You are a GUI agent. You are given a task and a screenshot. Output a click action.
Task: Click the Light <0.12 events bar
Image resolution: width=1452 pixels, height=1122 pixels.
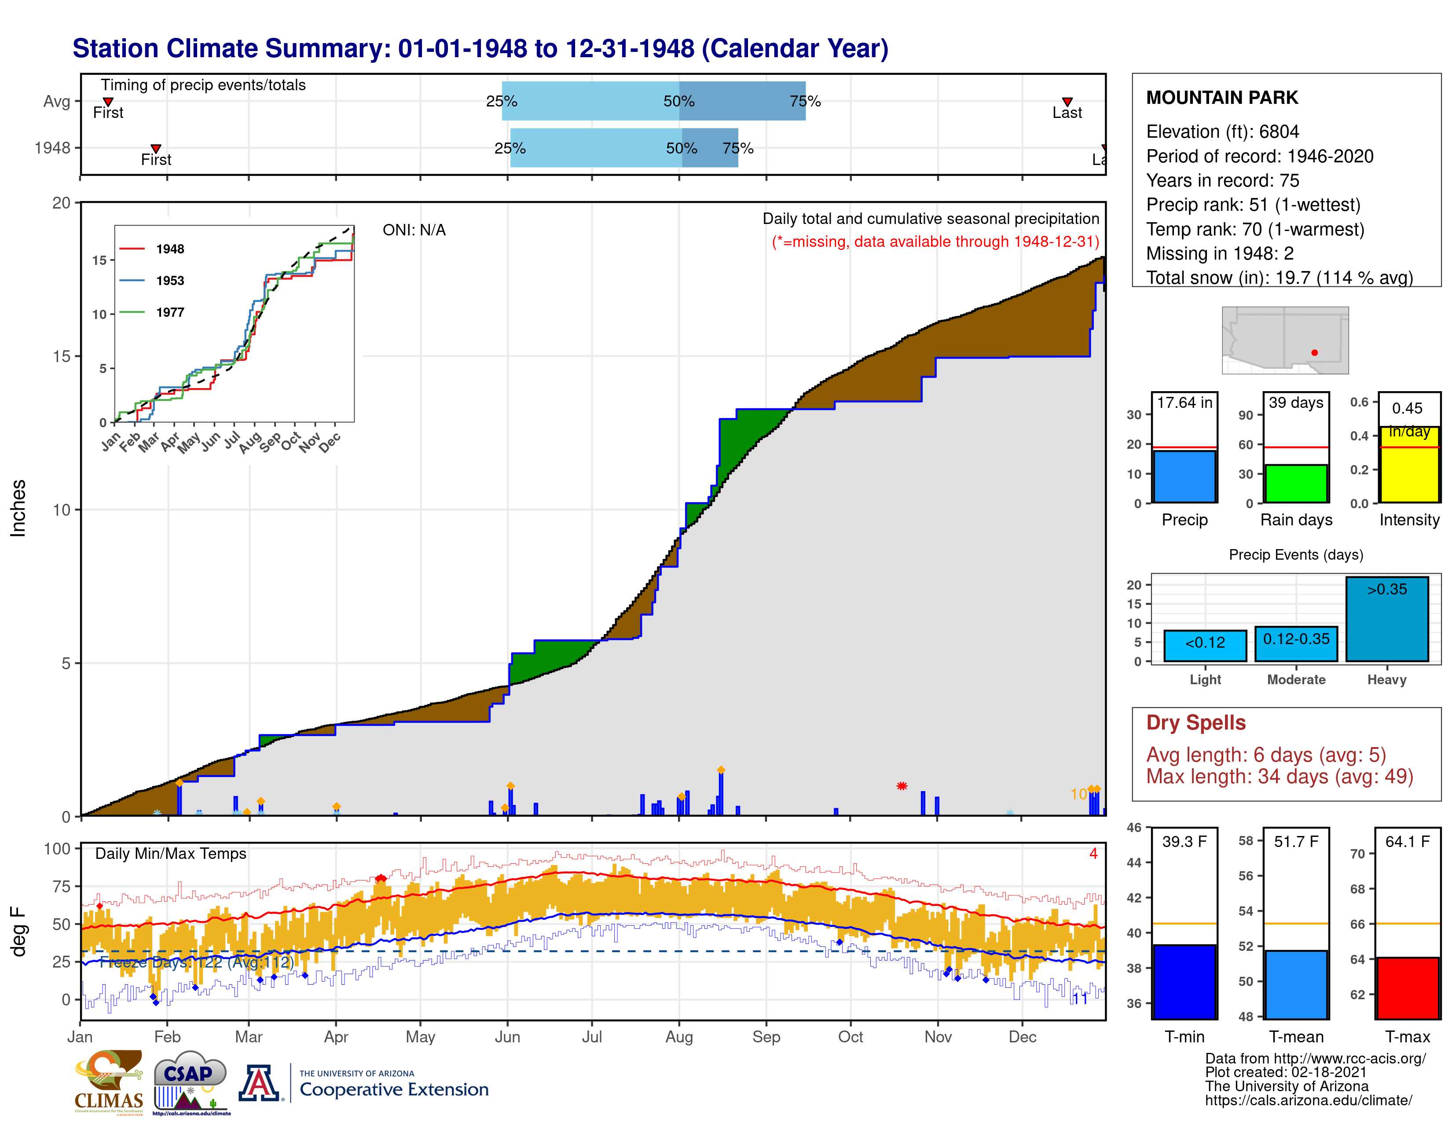(1205, 645)
